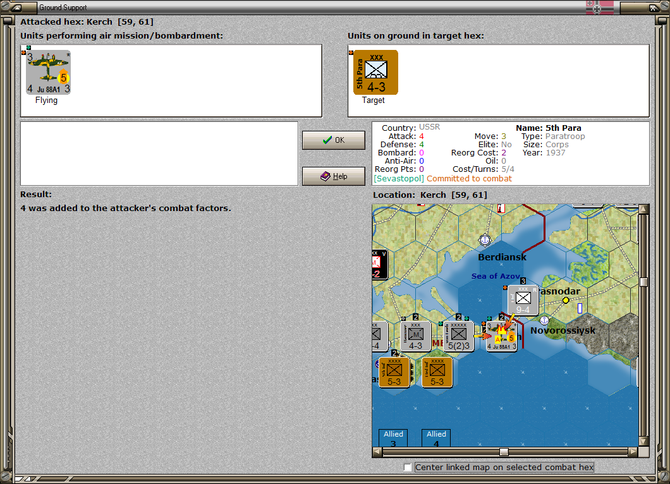670x484 pixels.
Task: Click the German flag icon in the title bar
Action: [x=599, y=7]
